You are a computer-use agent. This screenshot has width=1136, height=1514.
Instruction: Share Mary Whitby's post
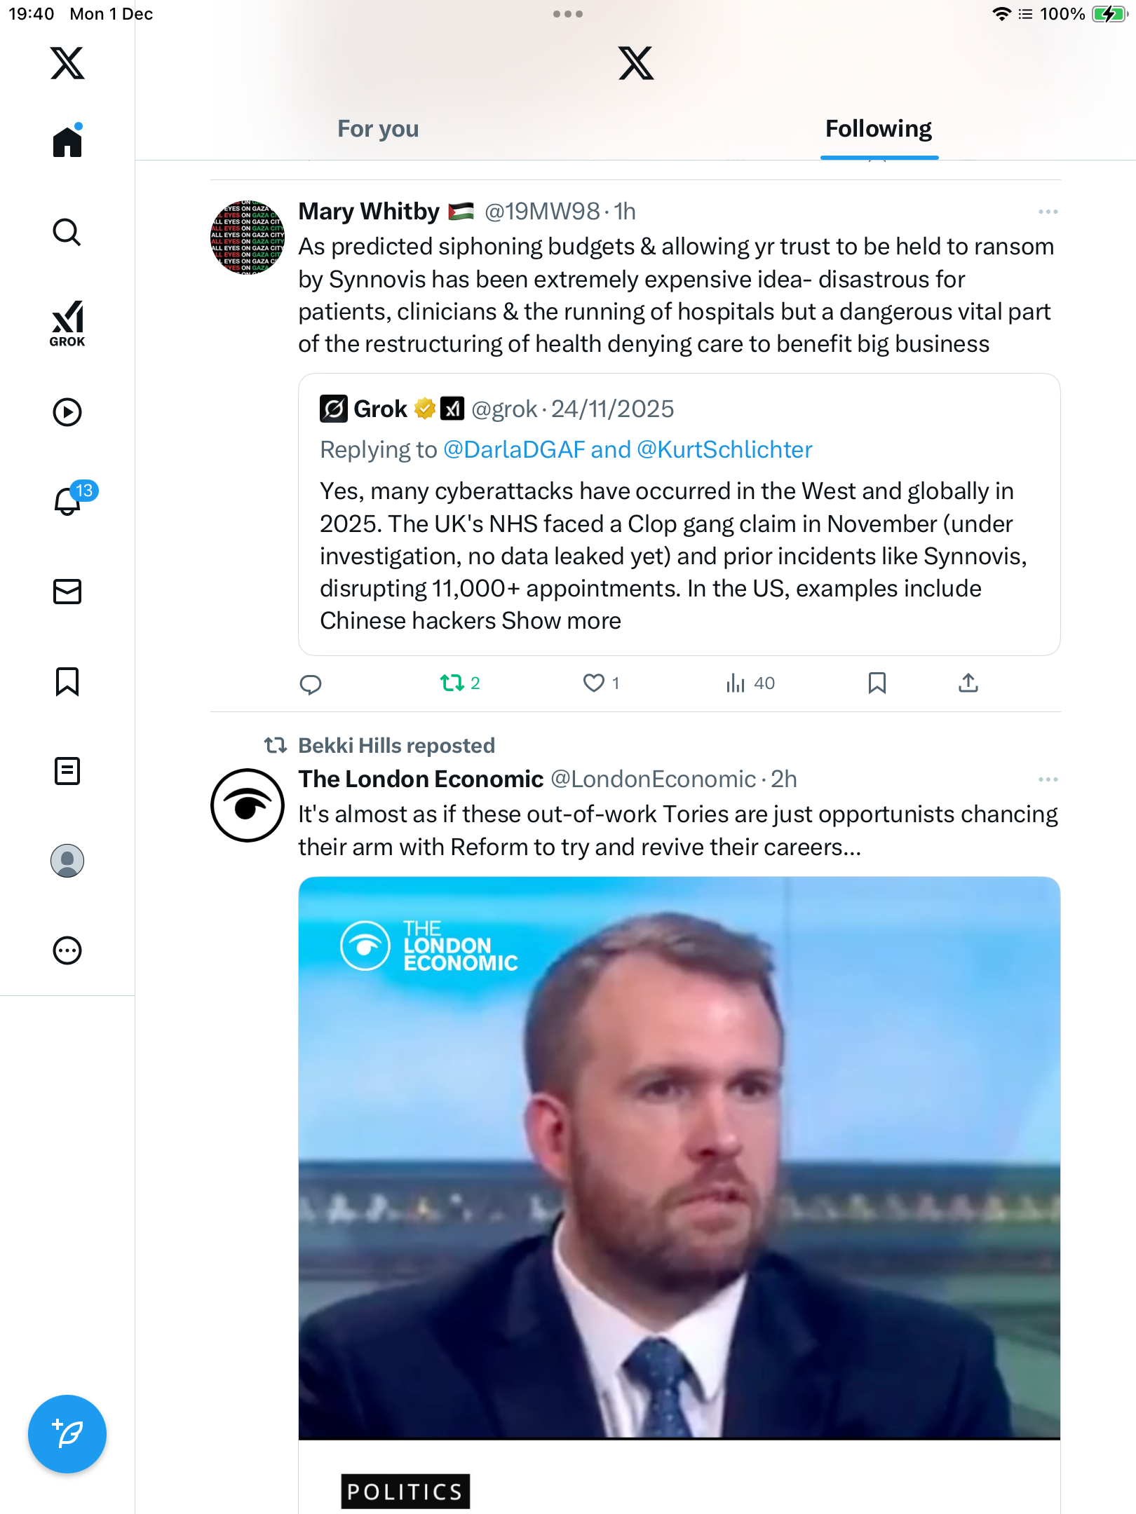[968, 683]
